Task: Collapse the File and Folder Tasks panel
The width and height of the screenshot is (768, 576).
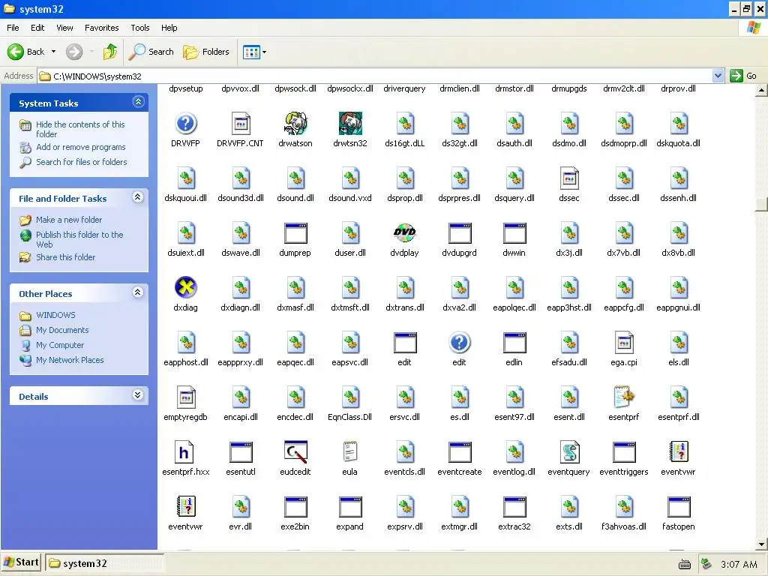Action: pyautogui.click(x=138, y=197)
